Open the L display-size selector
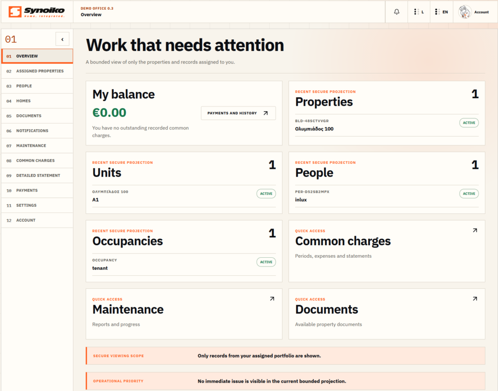498x391 pixels. [x=419, y=12]
